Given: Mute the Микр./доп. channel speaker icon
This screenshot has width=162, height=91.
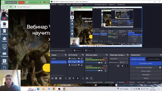Looking at the screenshot, I should (102, 63).
